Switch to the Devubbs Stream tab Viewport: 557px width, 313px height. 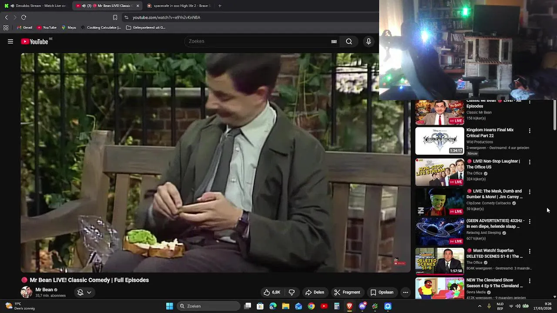pyautogui.click(x=35, y=6)
